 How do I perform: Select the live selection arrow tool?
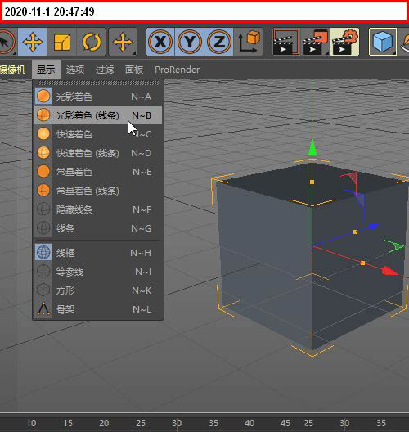7,42
